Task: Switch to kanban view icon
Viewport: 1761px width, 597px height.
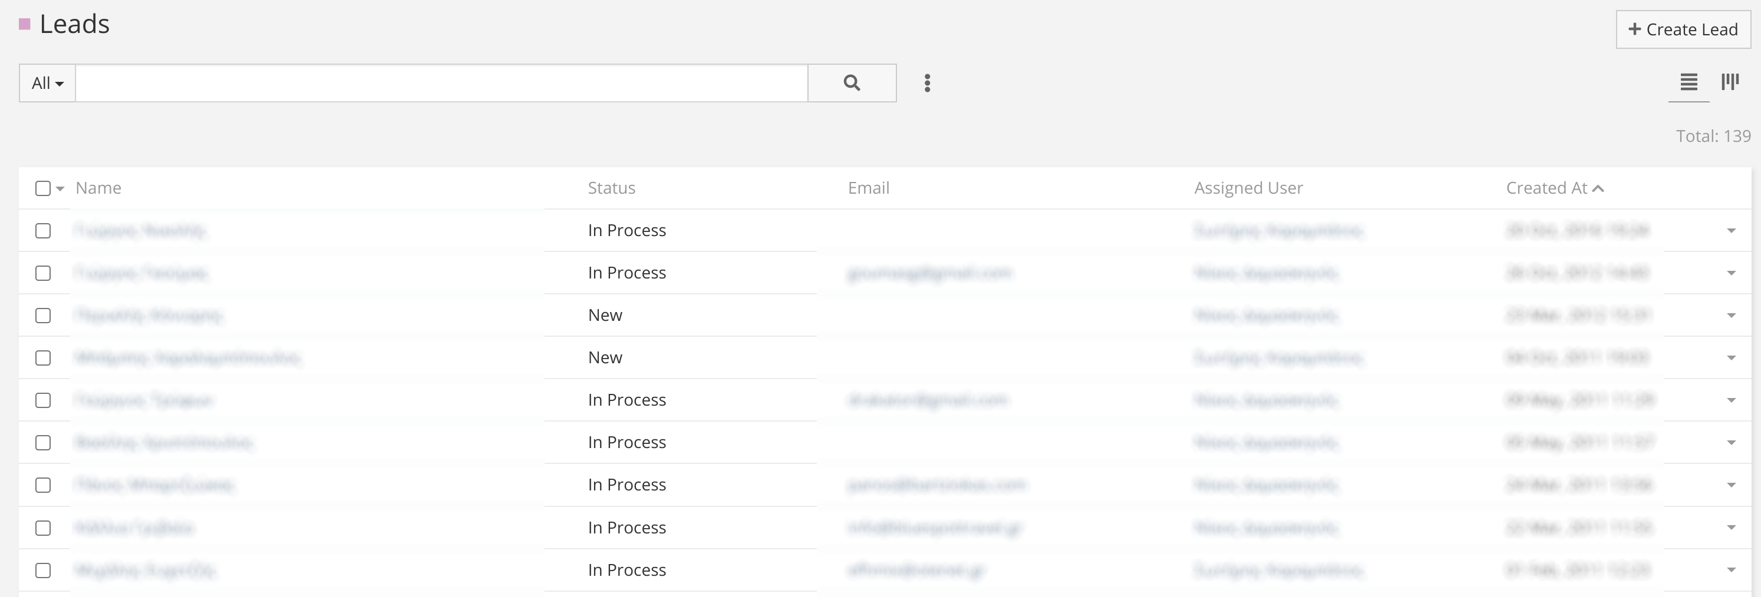Action: click(1730, 82)
